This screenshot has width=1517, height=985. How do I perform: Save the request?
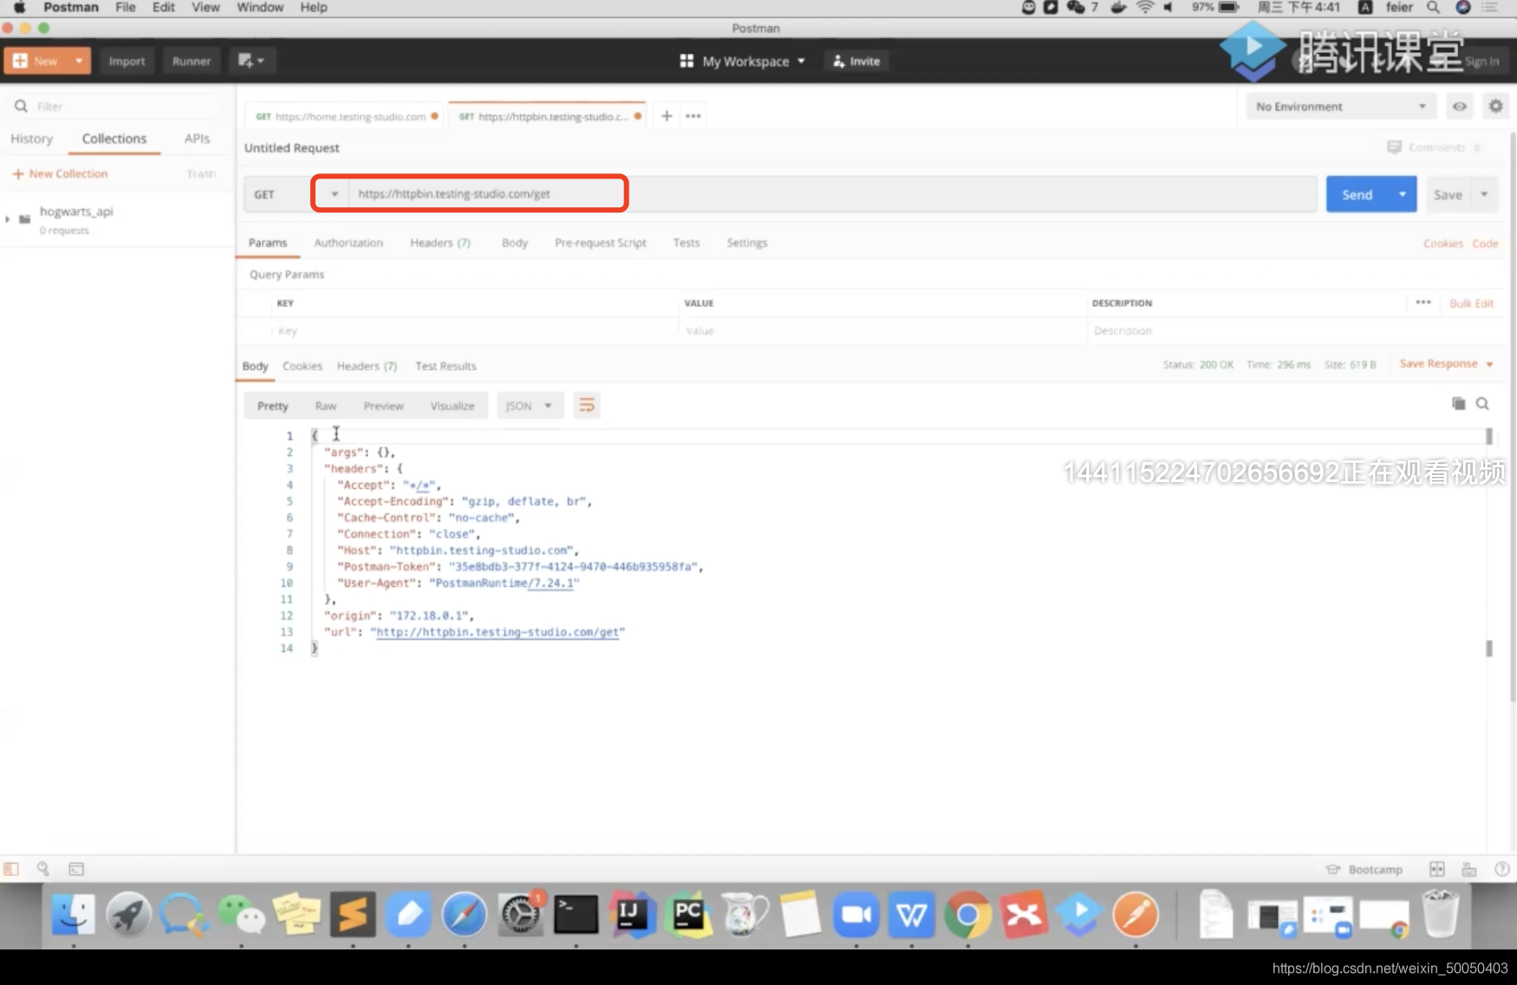coord(1448,194)
